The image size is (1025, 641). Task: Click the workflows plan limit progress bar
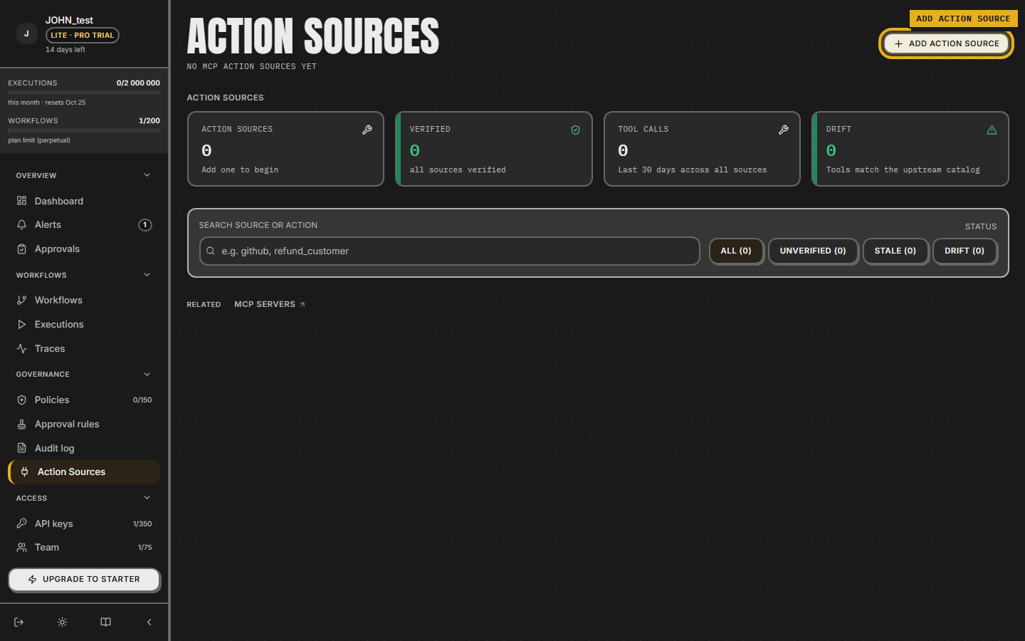coord(84,130)
